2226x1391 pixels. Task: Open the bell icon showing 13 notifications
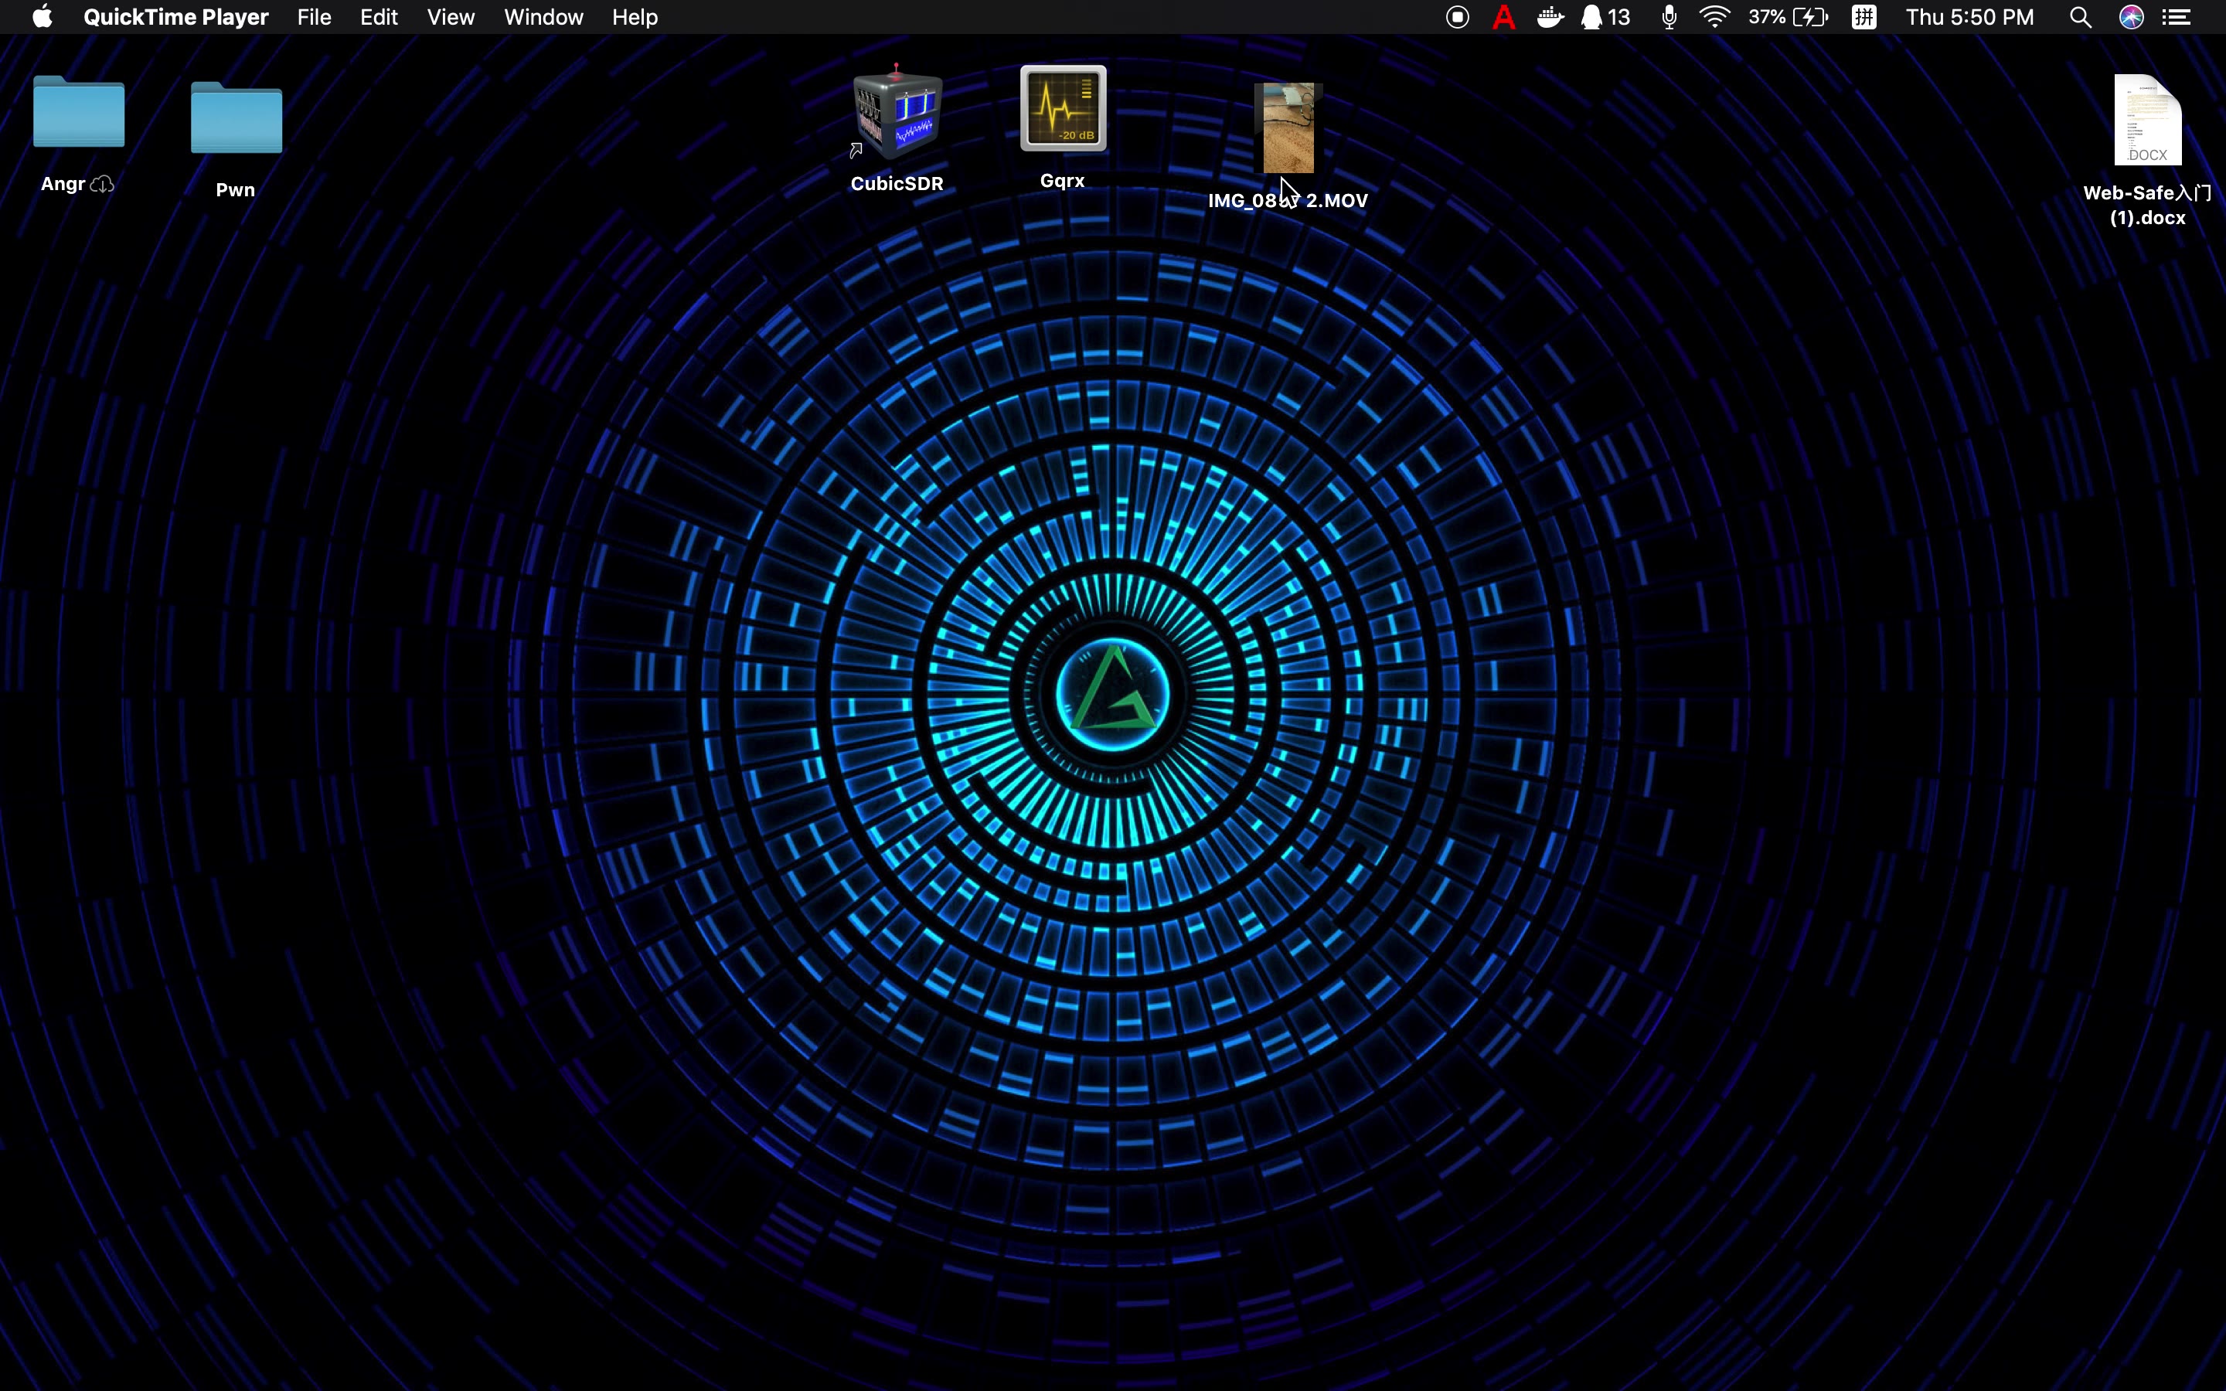pos(1606,18)
